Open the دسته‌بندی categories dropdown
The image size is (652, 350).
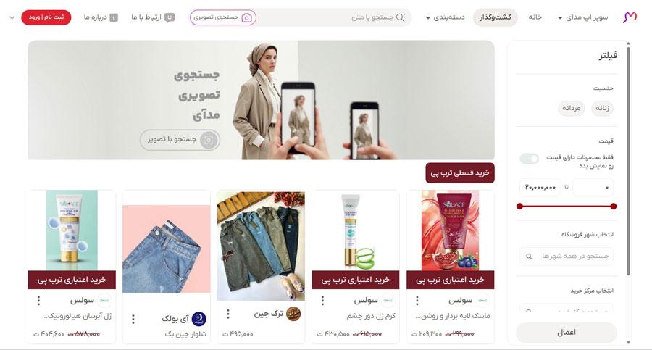tap(445, 17)
